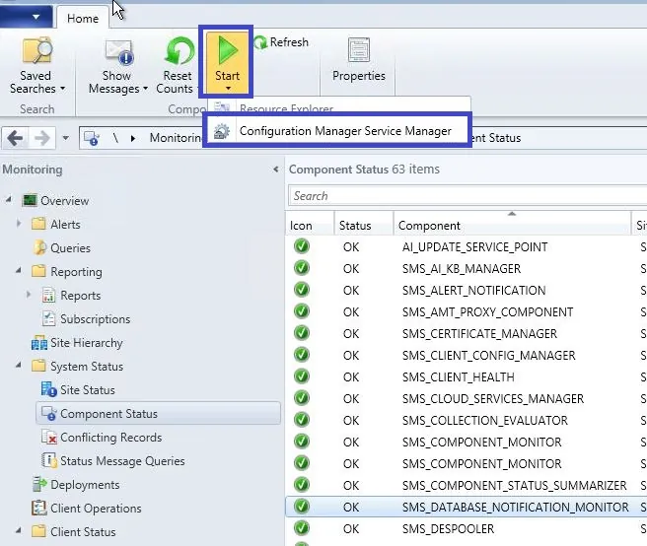Image resolution: width=647 pixels, height=546 pixels.
Task: Click the breadcrumb root node icon
Action: [x=92, y=138]
